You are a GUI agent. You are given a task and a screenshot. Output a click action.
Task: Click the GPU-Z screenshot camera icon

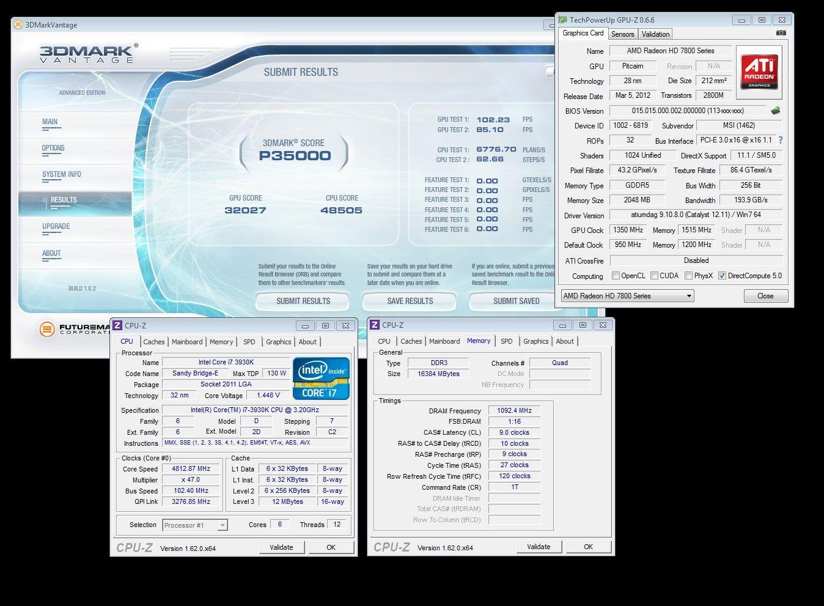781,34
